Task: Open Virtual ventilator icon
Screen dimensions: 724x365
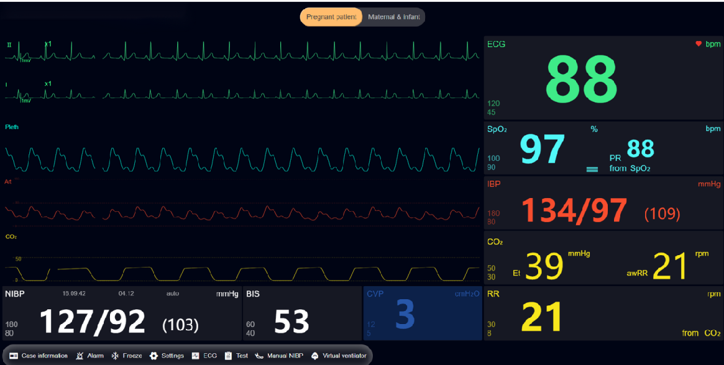Action: (x=314, y=356)
